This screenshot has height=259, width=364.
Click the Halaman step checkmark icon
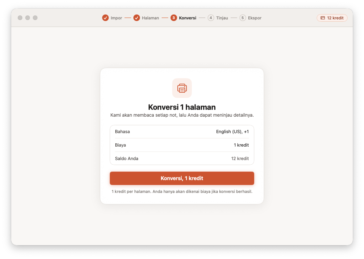pos(137,18)
